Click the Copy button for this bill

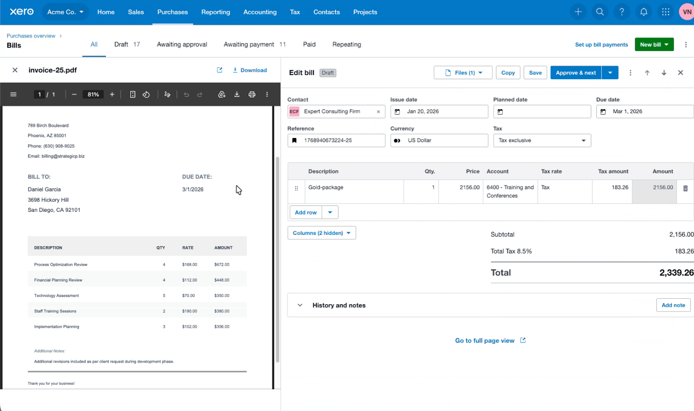508,72
